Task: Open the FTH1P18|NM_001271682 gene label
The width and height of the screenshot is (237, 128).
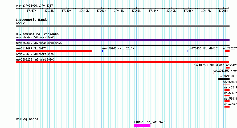Action: pos(150,122)
